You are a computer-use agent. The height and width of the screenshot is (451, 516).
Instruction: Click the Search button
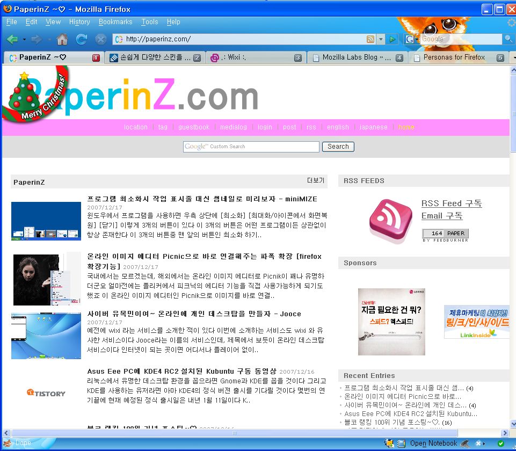(338, 147)
